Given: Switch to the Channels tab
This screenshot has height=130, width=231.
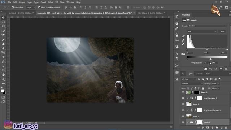Looking at the screenshot, I should point(199,74).
